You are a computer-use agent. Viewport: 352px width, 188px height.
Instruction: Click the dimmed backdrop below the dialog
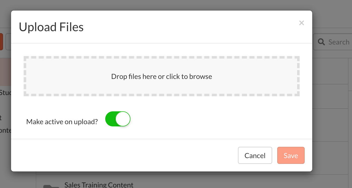176,180
